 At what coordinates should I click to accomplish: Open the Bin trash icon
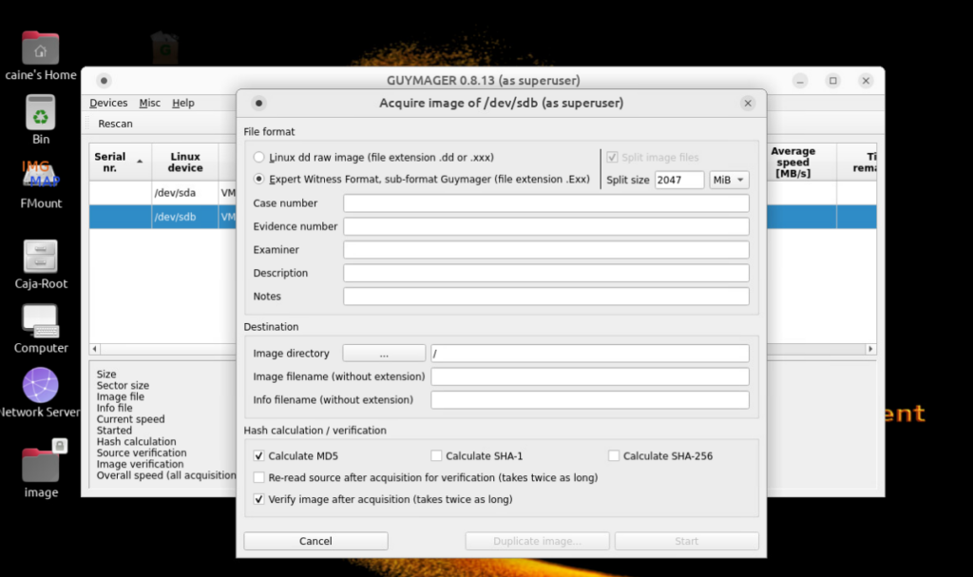coord(40,112)
